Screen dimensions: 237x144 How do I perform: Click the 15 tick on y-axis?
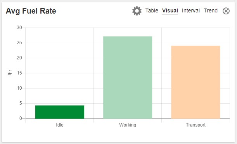[x=19, y=73]
